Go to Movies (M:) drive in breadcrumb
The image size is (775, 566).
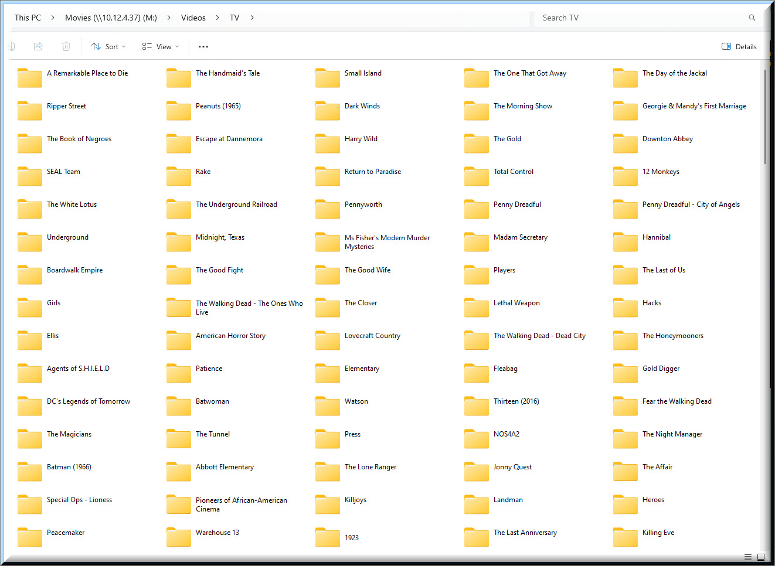click(111, 18)
